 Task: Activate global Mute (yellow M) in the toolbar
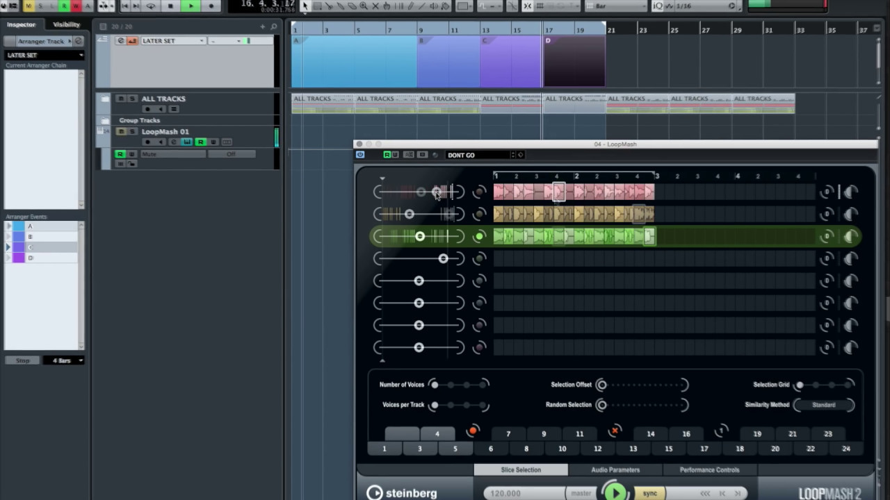[29, 6]
